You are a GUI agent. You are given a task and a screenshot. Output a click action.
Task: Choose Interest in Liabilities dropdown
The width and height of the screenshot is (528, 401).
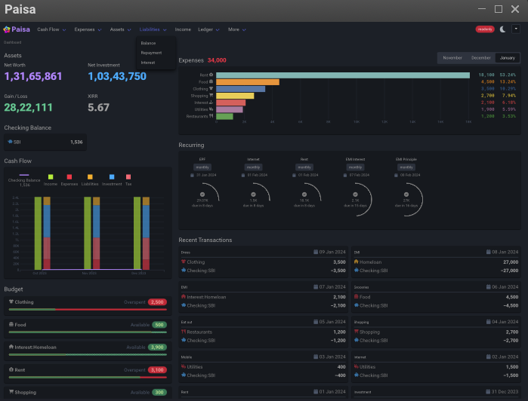148,63
